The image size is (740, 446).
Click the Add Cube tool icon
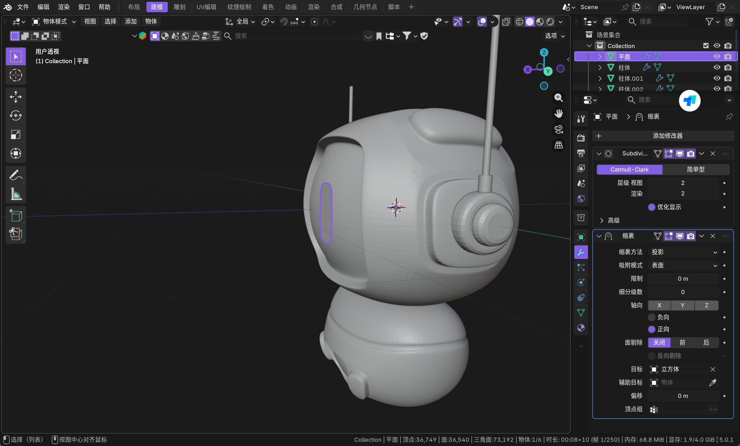click(x=15, y=215)
